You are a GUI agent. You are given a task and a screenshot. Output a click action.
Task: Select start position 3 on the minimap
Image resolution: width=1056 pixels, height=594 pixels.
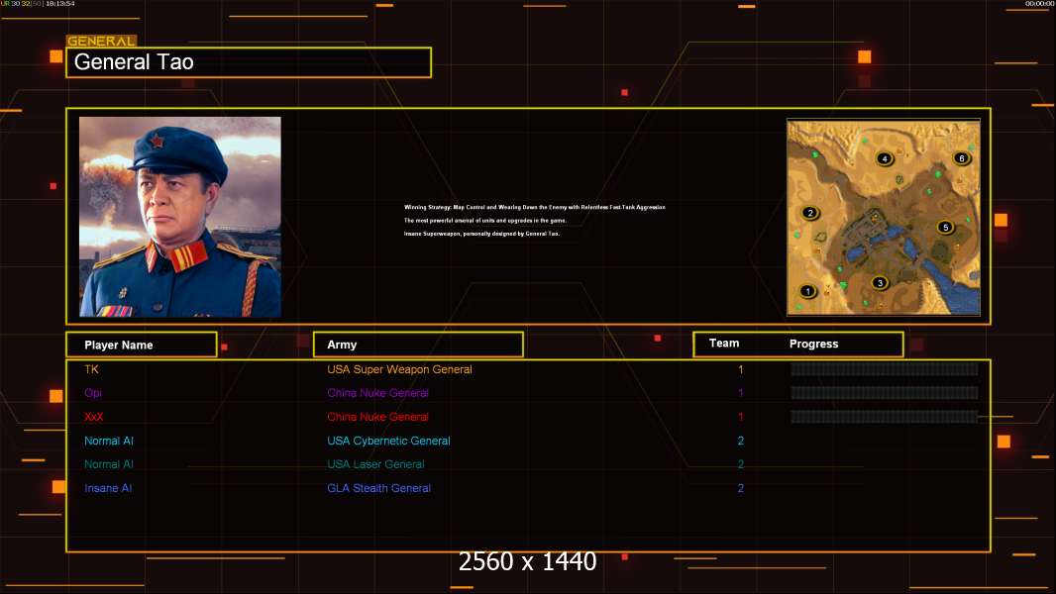coord(879,283)
